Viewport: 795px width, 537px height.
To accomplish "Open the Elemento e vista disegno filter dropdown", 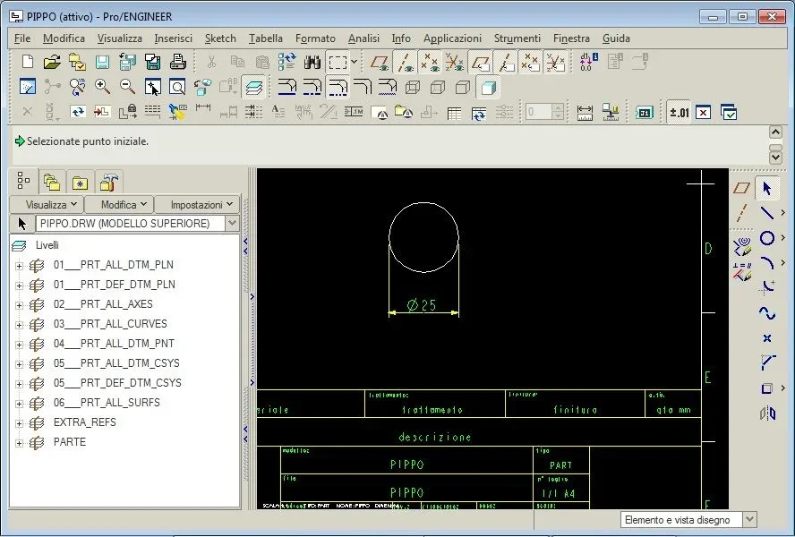I will pyautogui.click(x=750, y=519).
